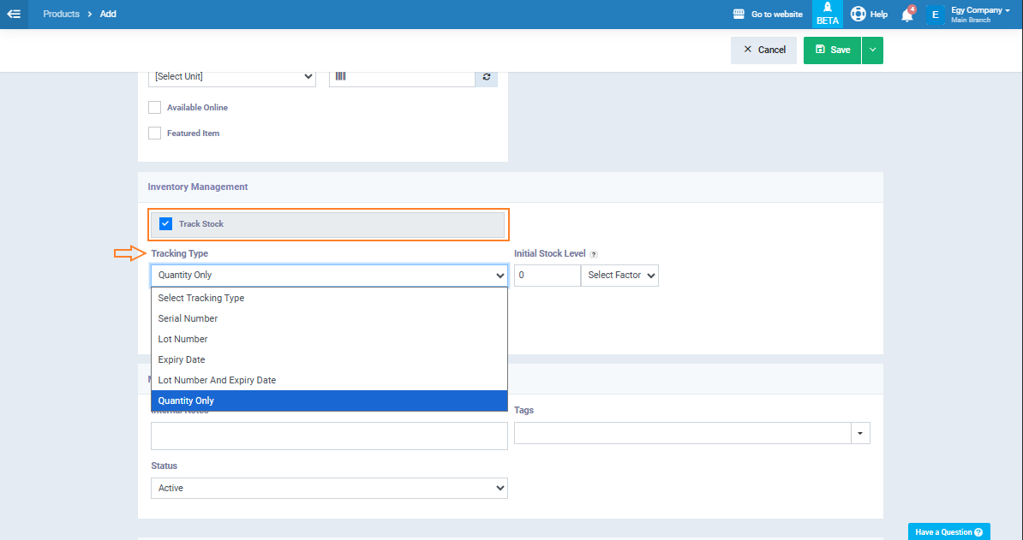This screenshot has height=540, width=1023.
Task: Choose Lot Number And Expiry Date option
Action: pyautogui.click(x=217, y=380)
